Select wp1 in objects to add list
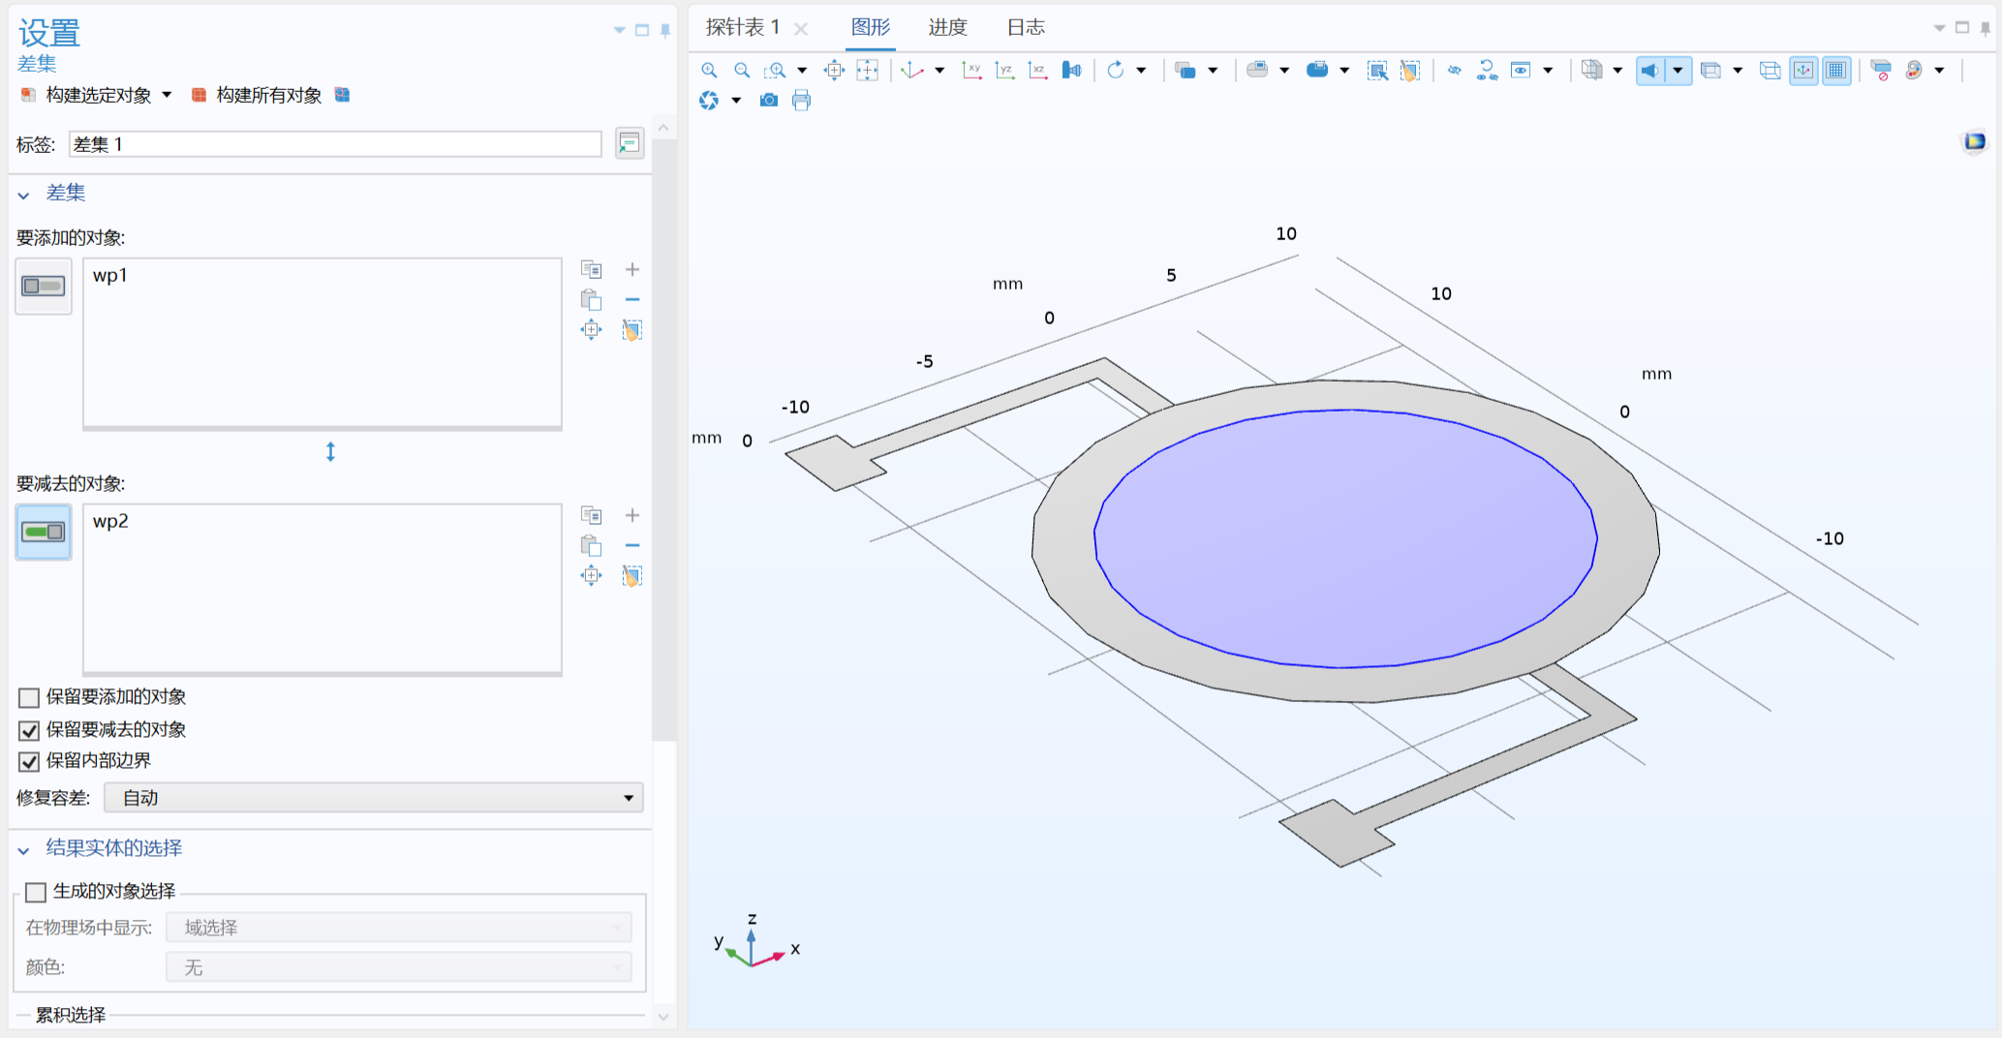Screen dimensions: 2002x1038 coord(110,276)
